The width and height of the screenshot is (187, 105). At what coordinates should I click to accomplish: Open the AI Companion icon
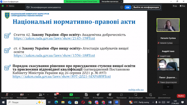pyautogui.click(x=98, y=94)
